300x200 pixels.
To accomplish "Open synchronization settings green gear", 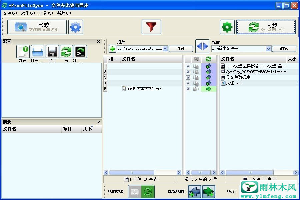I will click(x=227, y=27).
